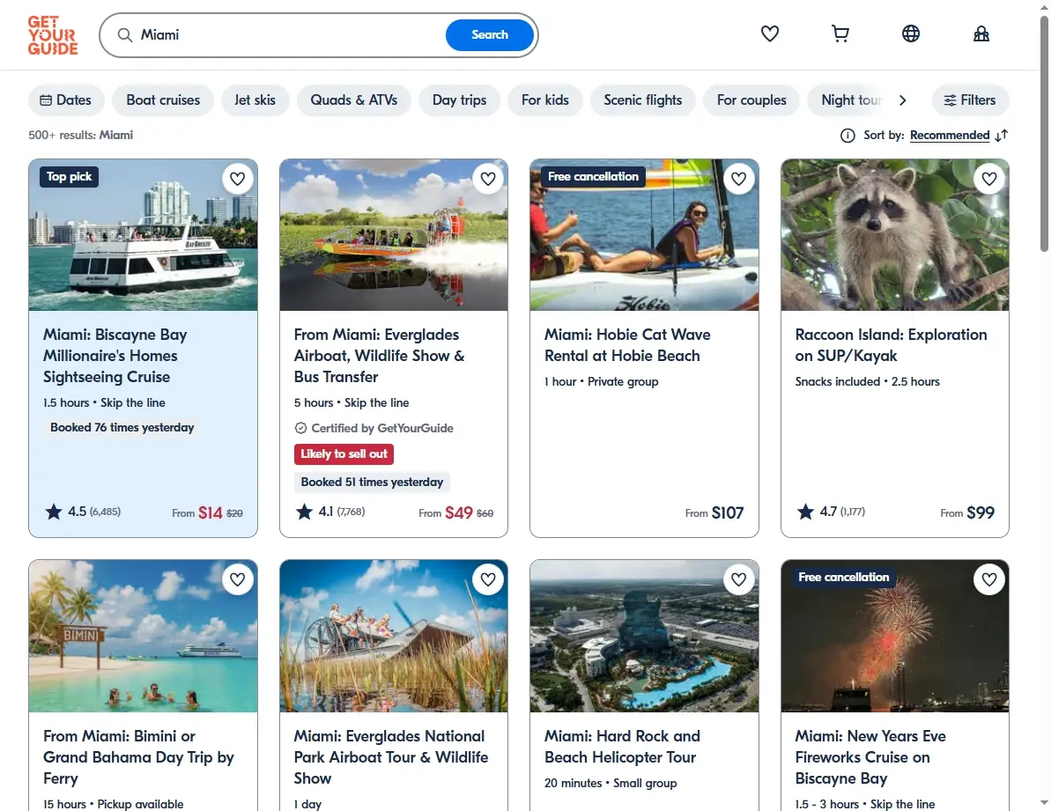Image resolution: width=1051 pixels, height=811 pixels.
Task: Open Miami: Hard Rock and Beach Helicopter title
Action: point(622,747)
